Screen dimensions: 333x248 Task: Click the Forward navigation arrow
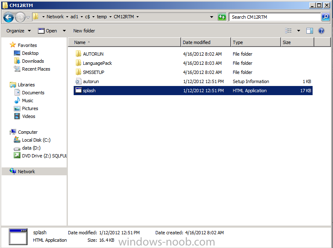[20, 17]
